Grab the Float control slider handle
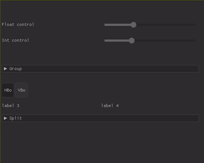The width and height of the screenshot is (204, 163). click(133, 25)
